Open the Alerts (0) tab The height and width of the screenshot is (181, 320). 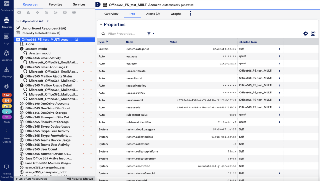[153, 14]
